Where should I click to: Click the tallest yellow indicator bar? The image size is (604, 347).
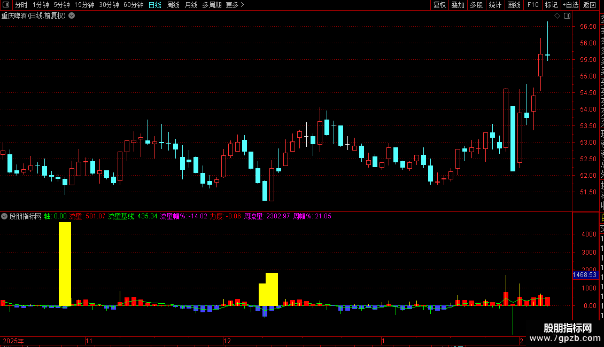(65, 264)
